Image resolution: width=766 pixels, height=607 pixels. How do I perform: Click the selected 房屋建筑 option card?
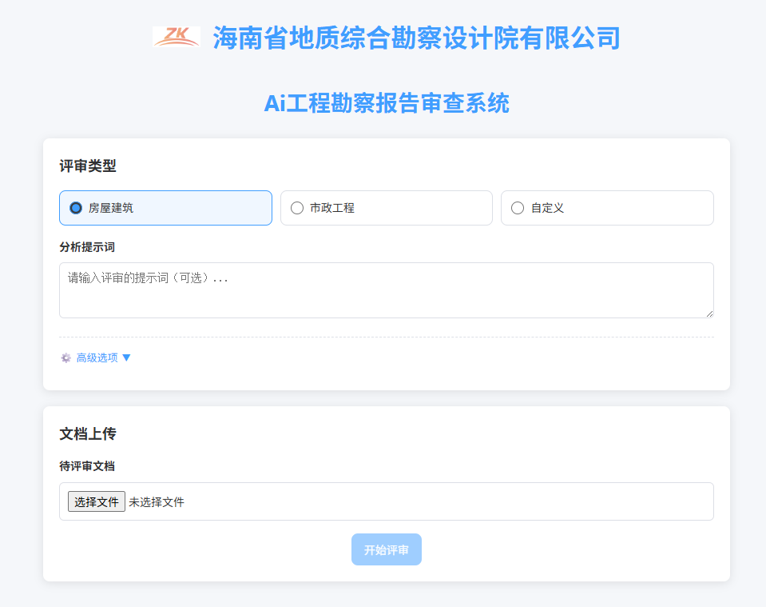pyautogui.click(x=165, y=207)
